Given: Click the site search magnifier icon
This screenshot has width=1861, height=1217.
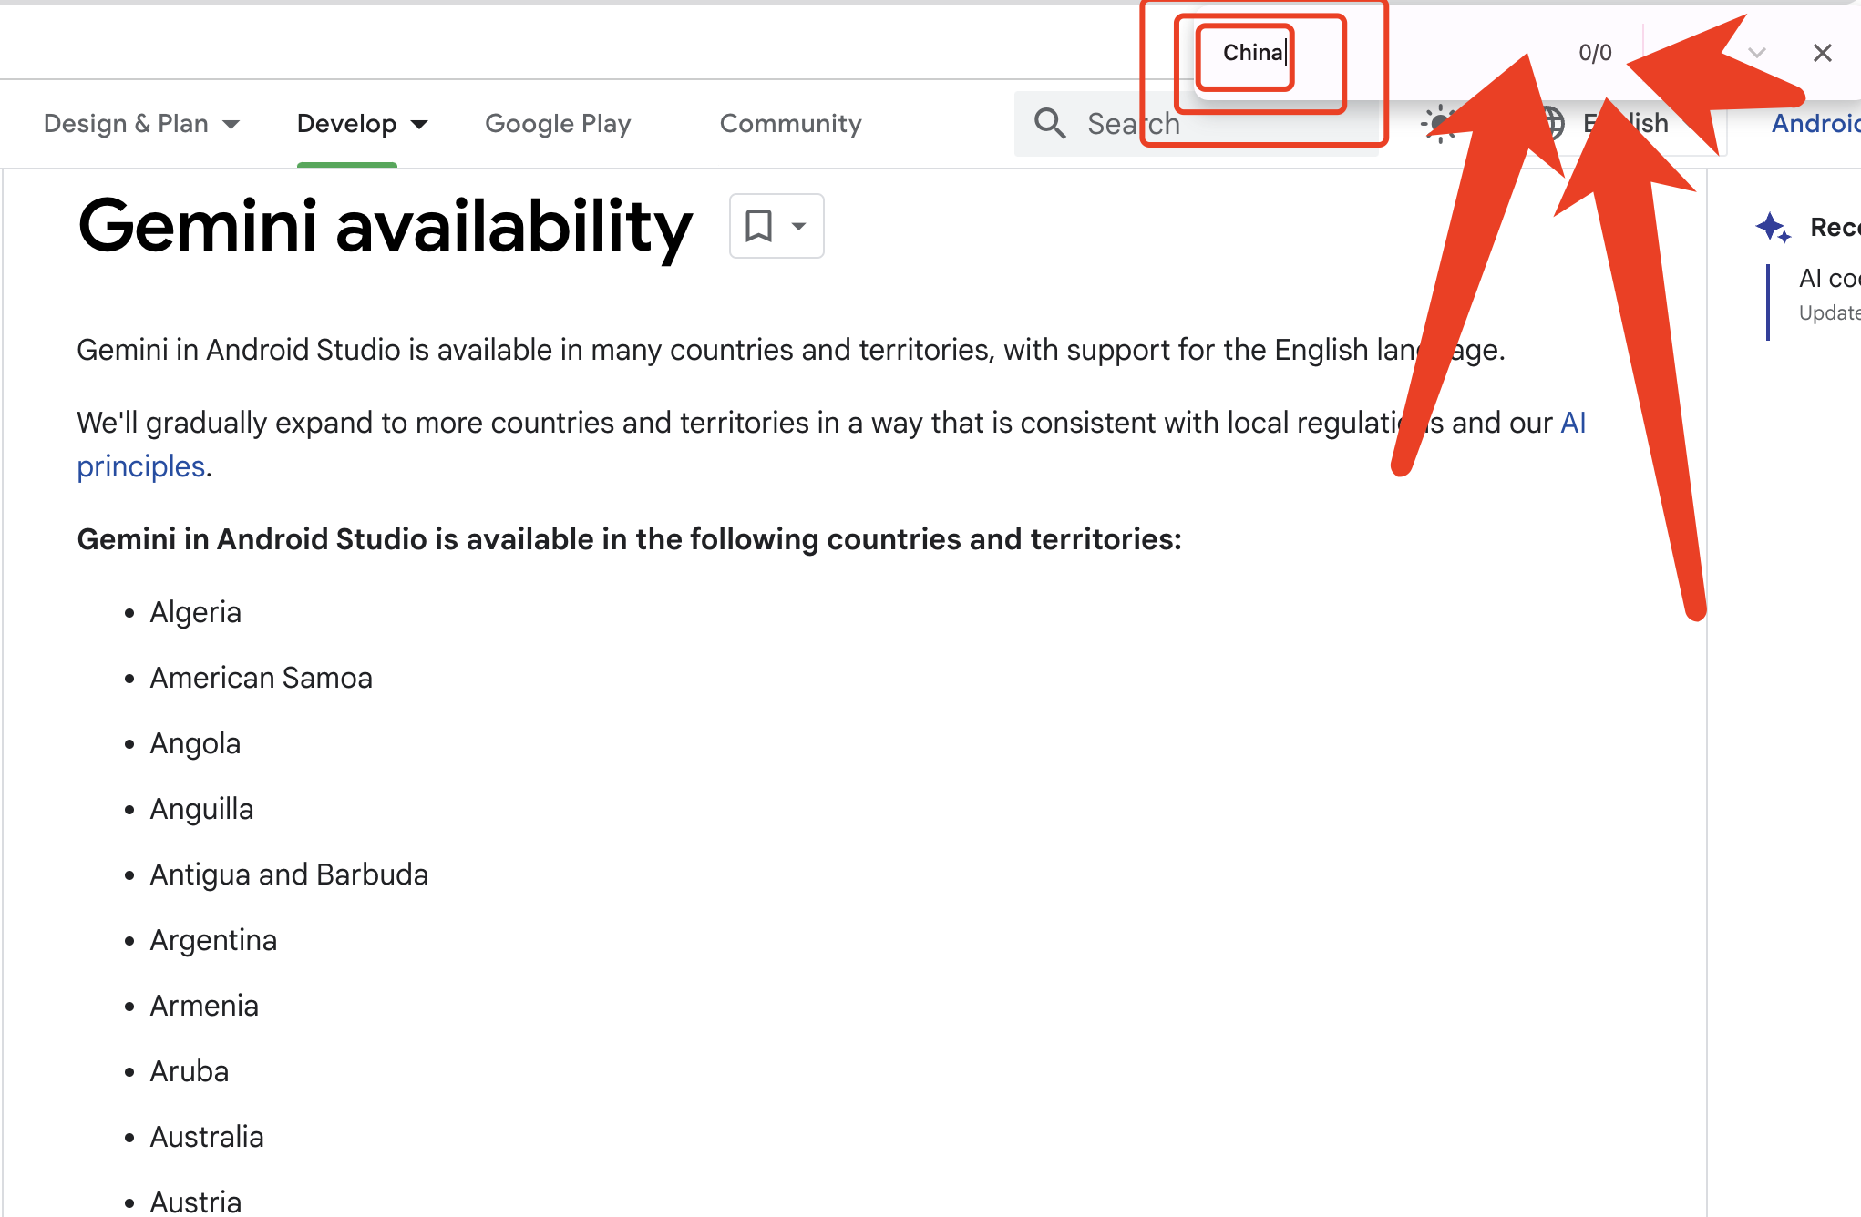Looking at the screenshot, I should coord(1050,124).
